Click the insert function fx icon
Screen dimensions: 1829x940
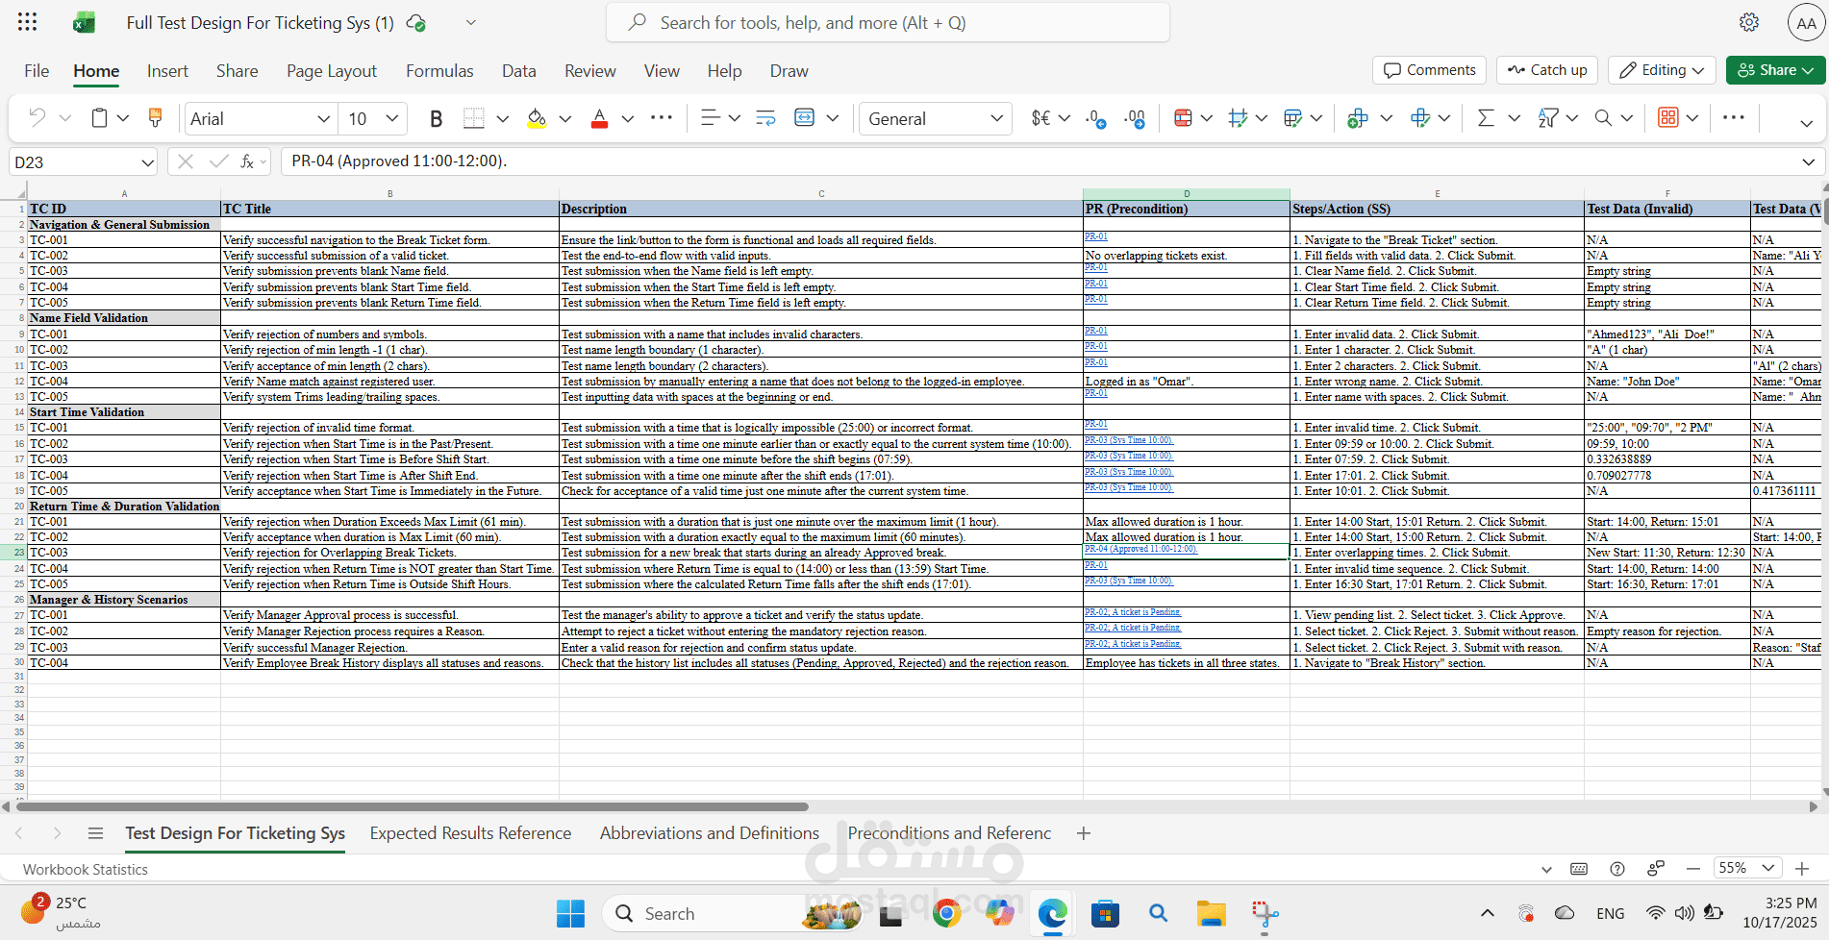247,161
